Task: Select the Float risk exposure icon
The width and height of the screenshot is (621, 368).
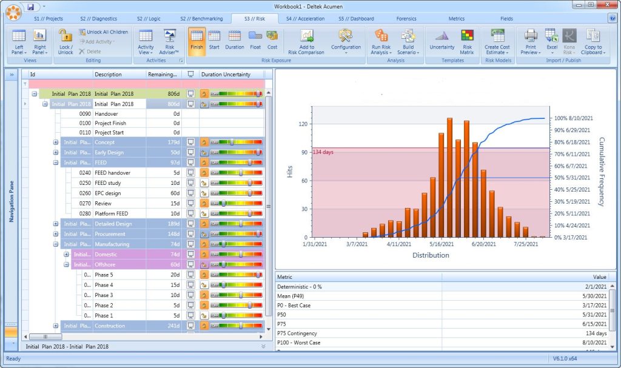Action: [x=255, y=39]
